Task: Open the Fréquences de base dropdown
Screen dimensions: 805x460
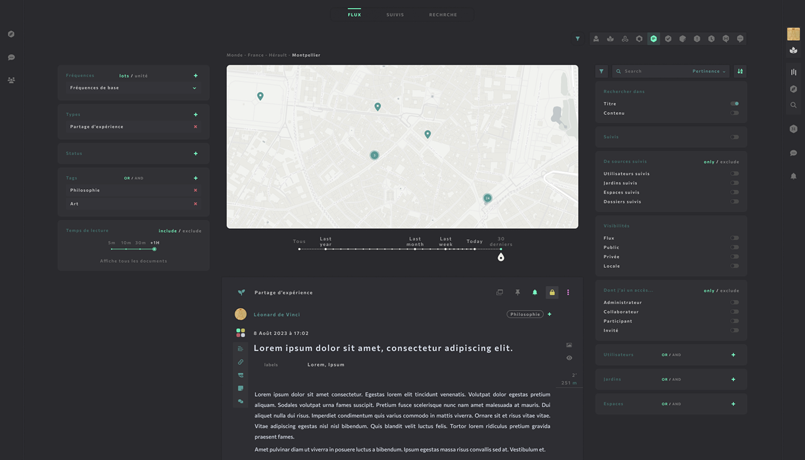Action: tap(133, 88)
